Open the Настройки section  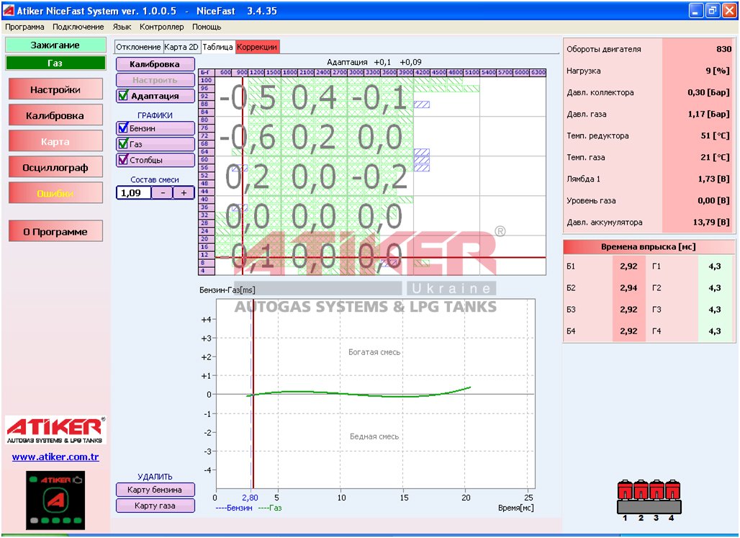point(55,89)
